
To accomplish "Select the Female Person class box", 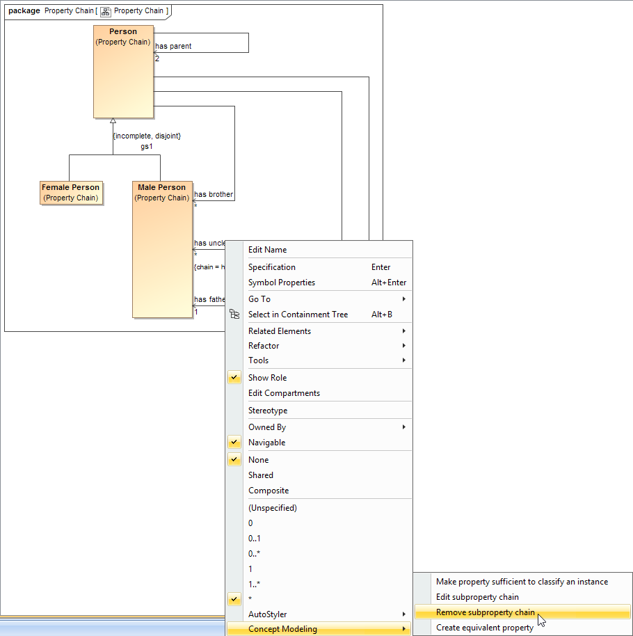I will [70, 193].
